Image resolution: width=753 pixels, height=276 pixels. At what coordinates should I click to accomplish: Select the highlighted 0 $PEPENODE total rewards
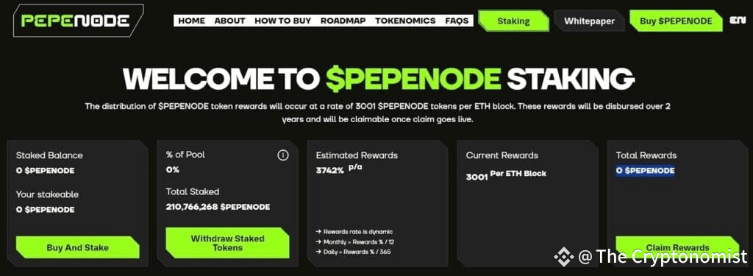pos(646,171)
